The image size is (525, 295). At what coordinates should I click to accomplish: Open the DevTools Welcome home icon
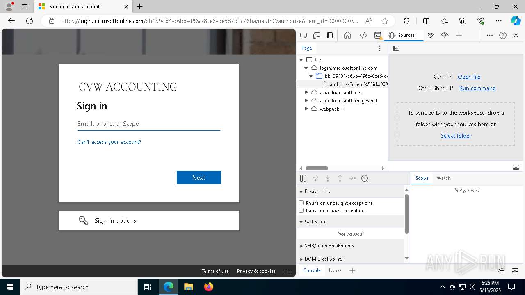point(347,35)
